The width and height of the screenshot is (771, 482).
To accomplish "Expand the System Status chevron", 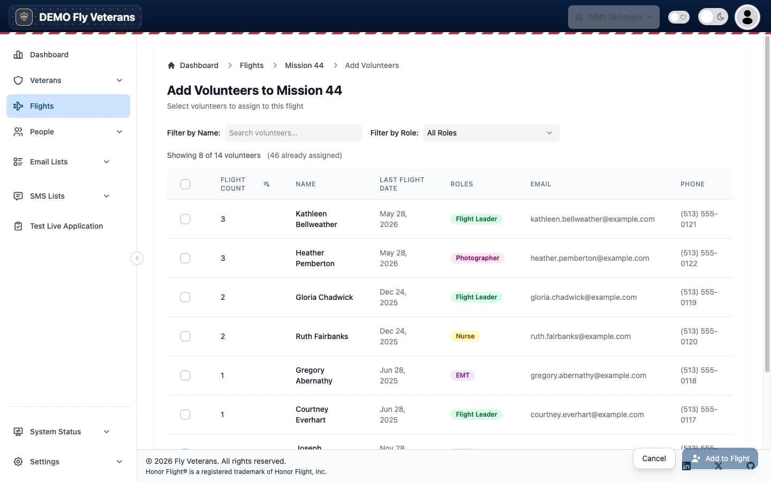I will pos(107,432).
